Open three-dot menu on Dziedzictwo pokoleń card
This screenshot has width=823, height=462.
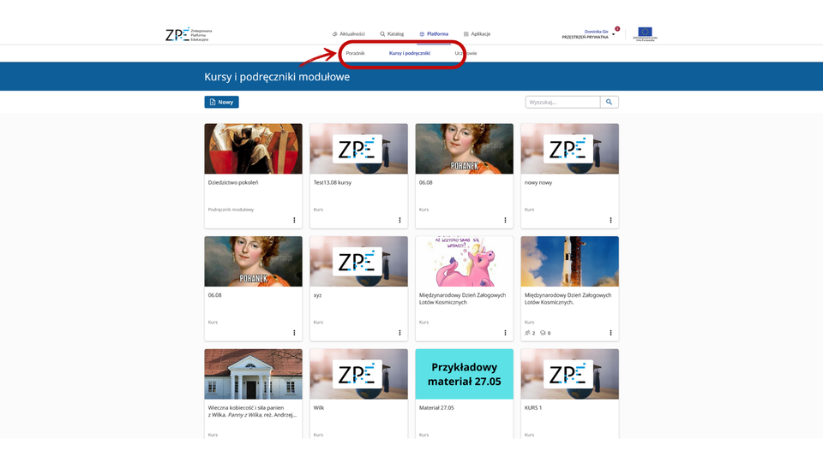pyautogui.click(x=294, y=220)
